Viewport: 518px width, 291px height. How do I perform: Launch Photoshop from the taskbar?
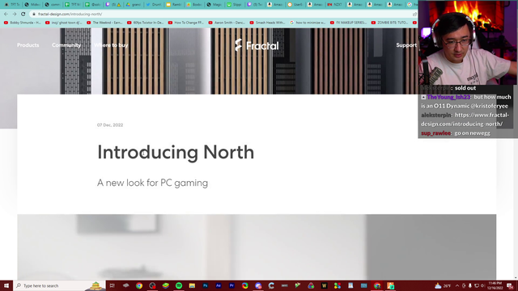[205, 285]
